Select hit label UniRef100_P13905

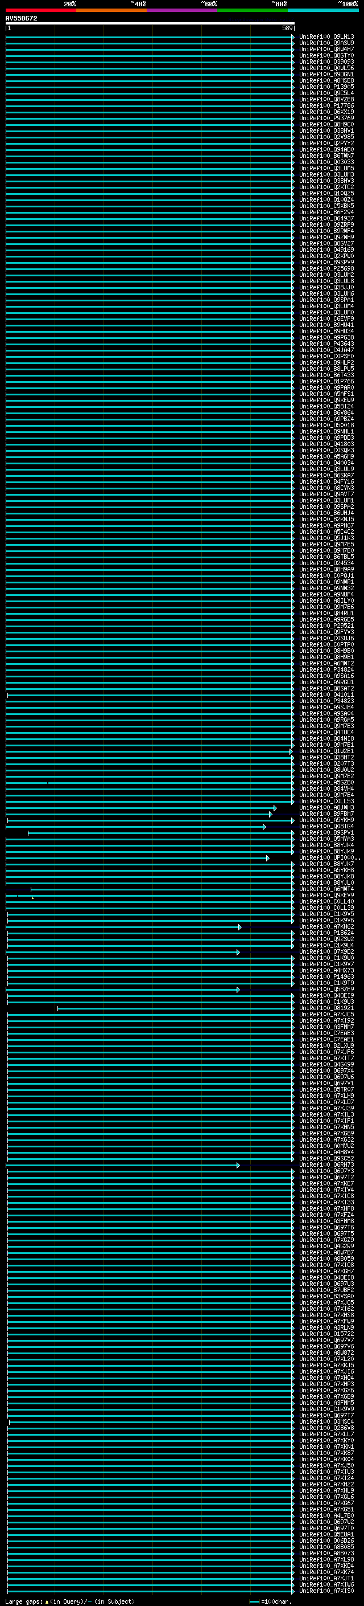[x=326, y=87]
